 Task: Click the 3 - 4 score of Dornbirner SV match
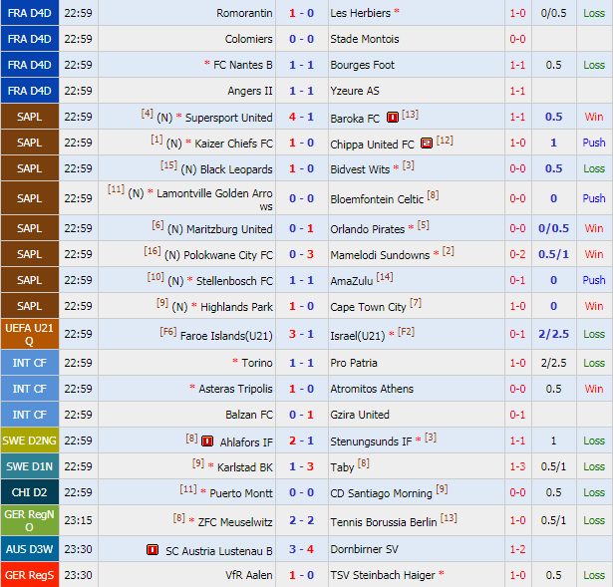coord(301,549)
